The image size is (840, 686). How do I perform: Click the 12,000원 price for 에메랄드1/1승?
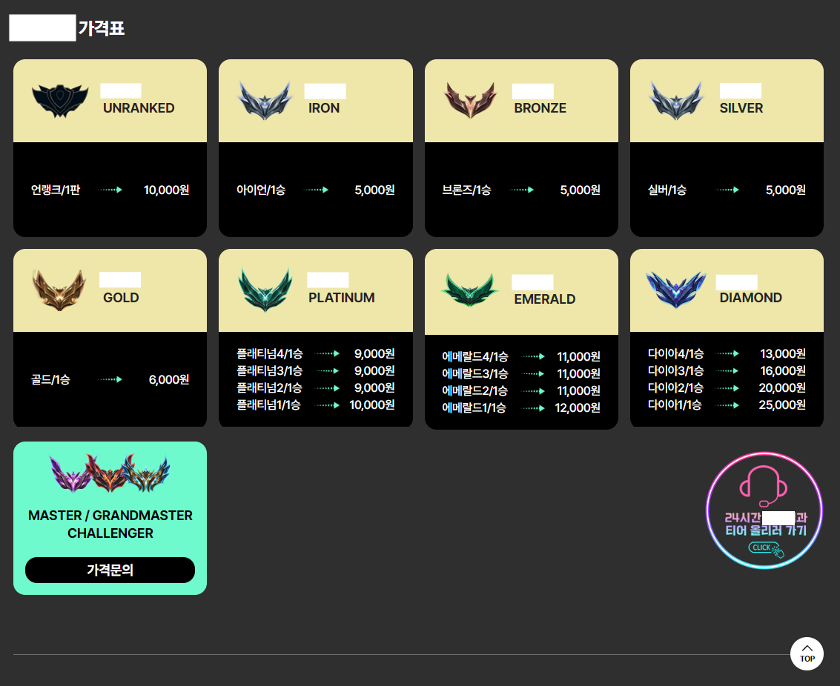pyautogui.click(x=578, y=407)
